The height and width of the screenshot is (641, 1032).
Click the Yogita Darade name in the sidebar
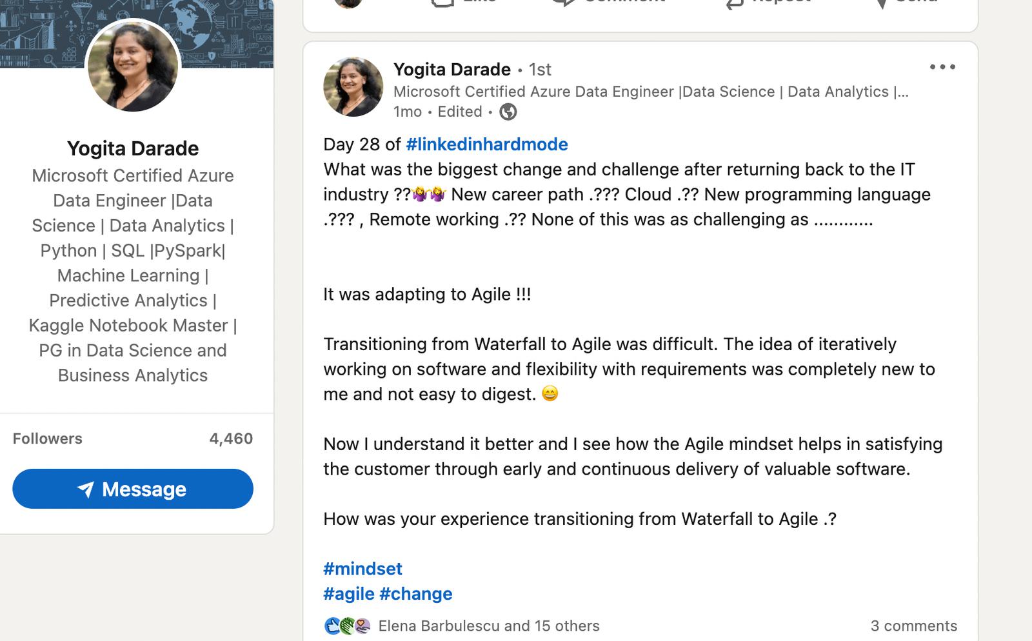(133, 148)
